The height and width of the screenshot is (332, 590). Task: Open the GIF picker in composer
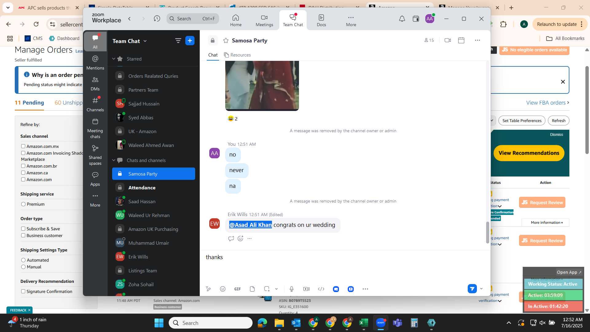pos(238,289)
